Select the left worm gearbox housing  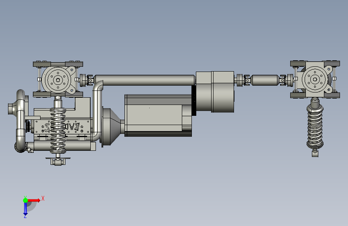pos(58,79)
